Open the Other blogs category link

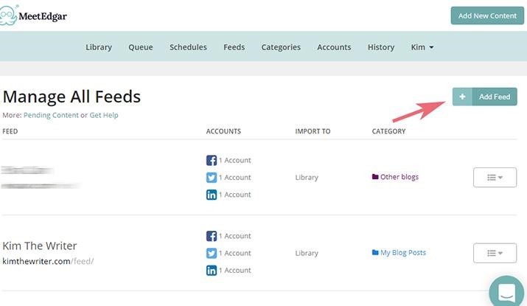[399, 177]
